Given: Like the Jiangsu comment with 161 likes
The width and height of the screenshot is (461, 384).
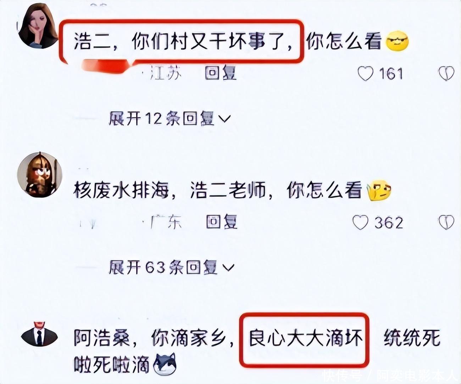Looking at the screenshot, I should 365,74.
